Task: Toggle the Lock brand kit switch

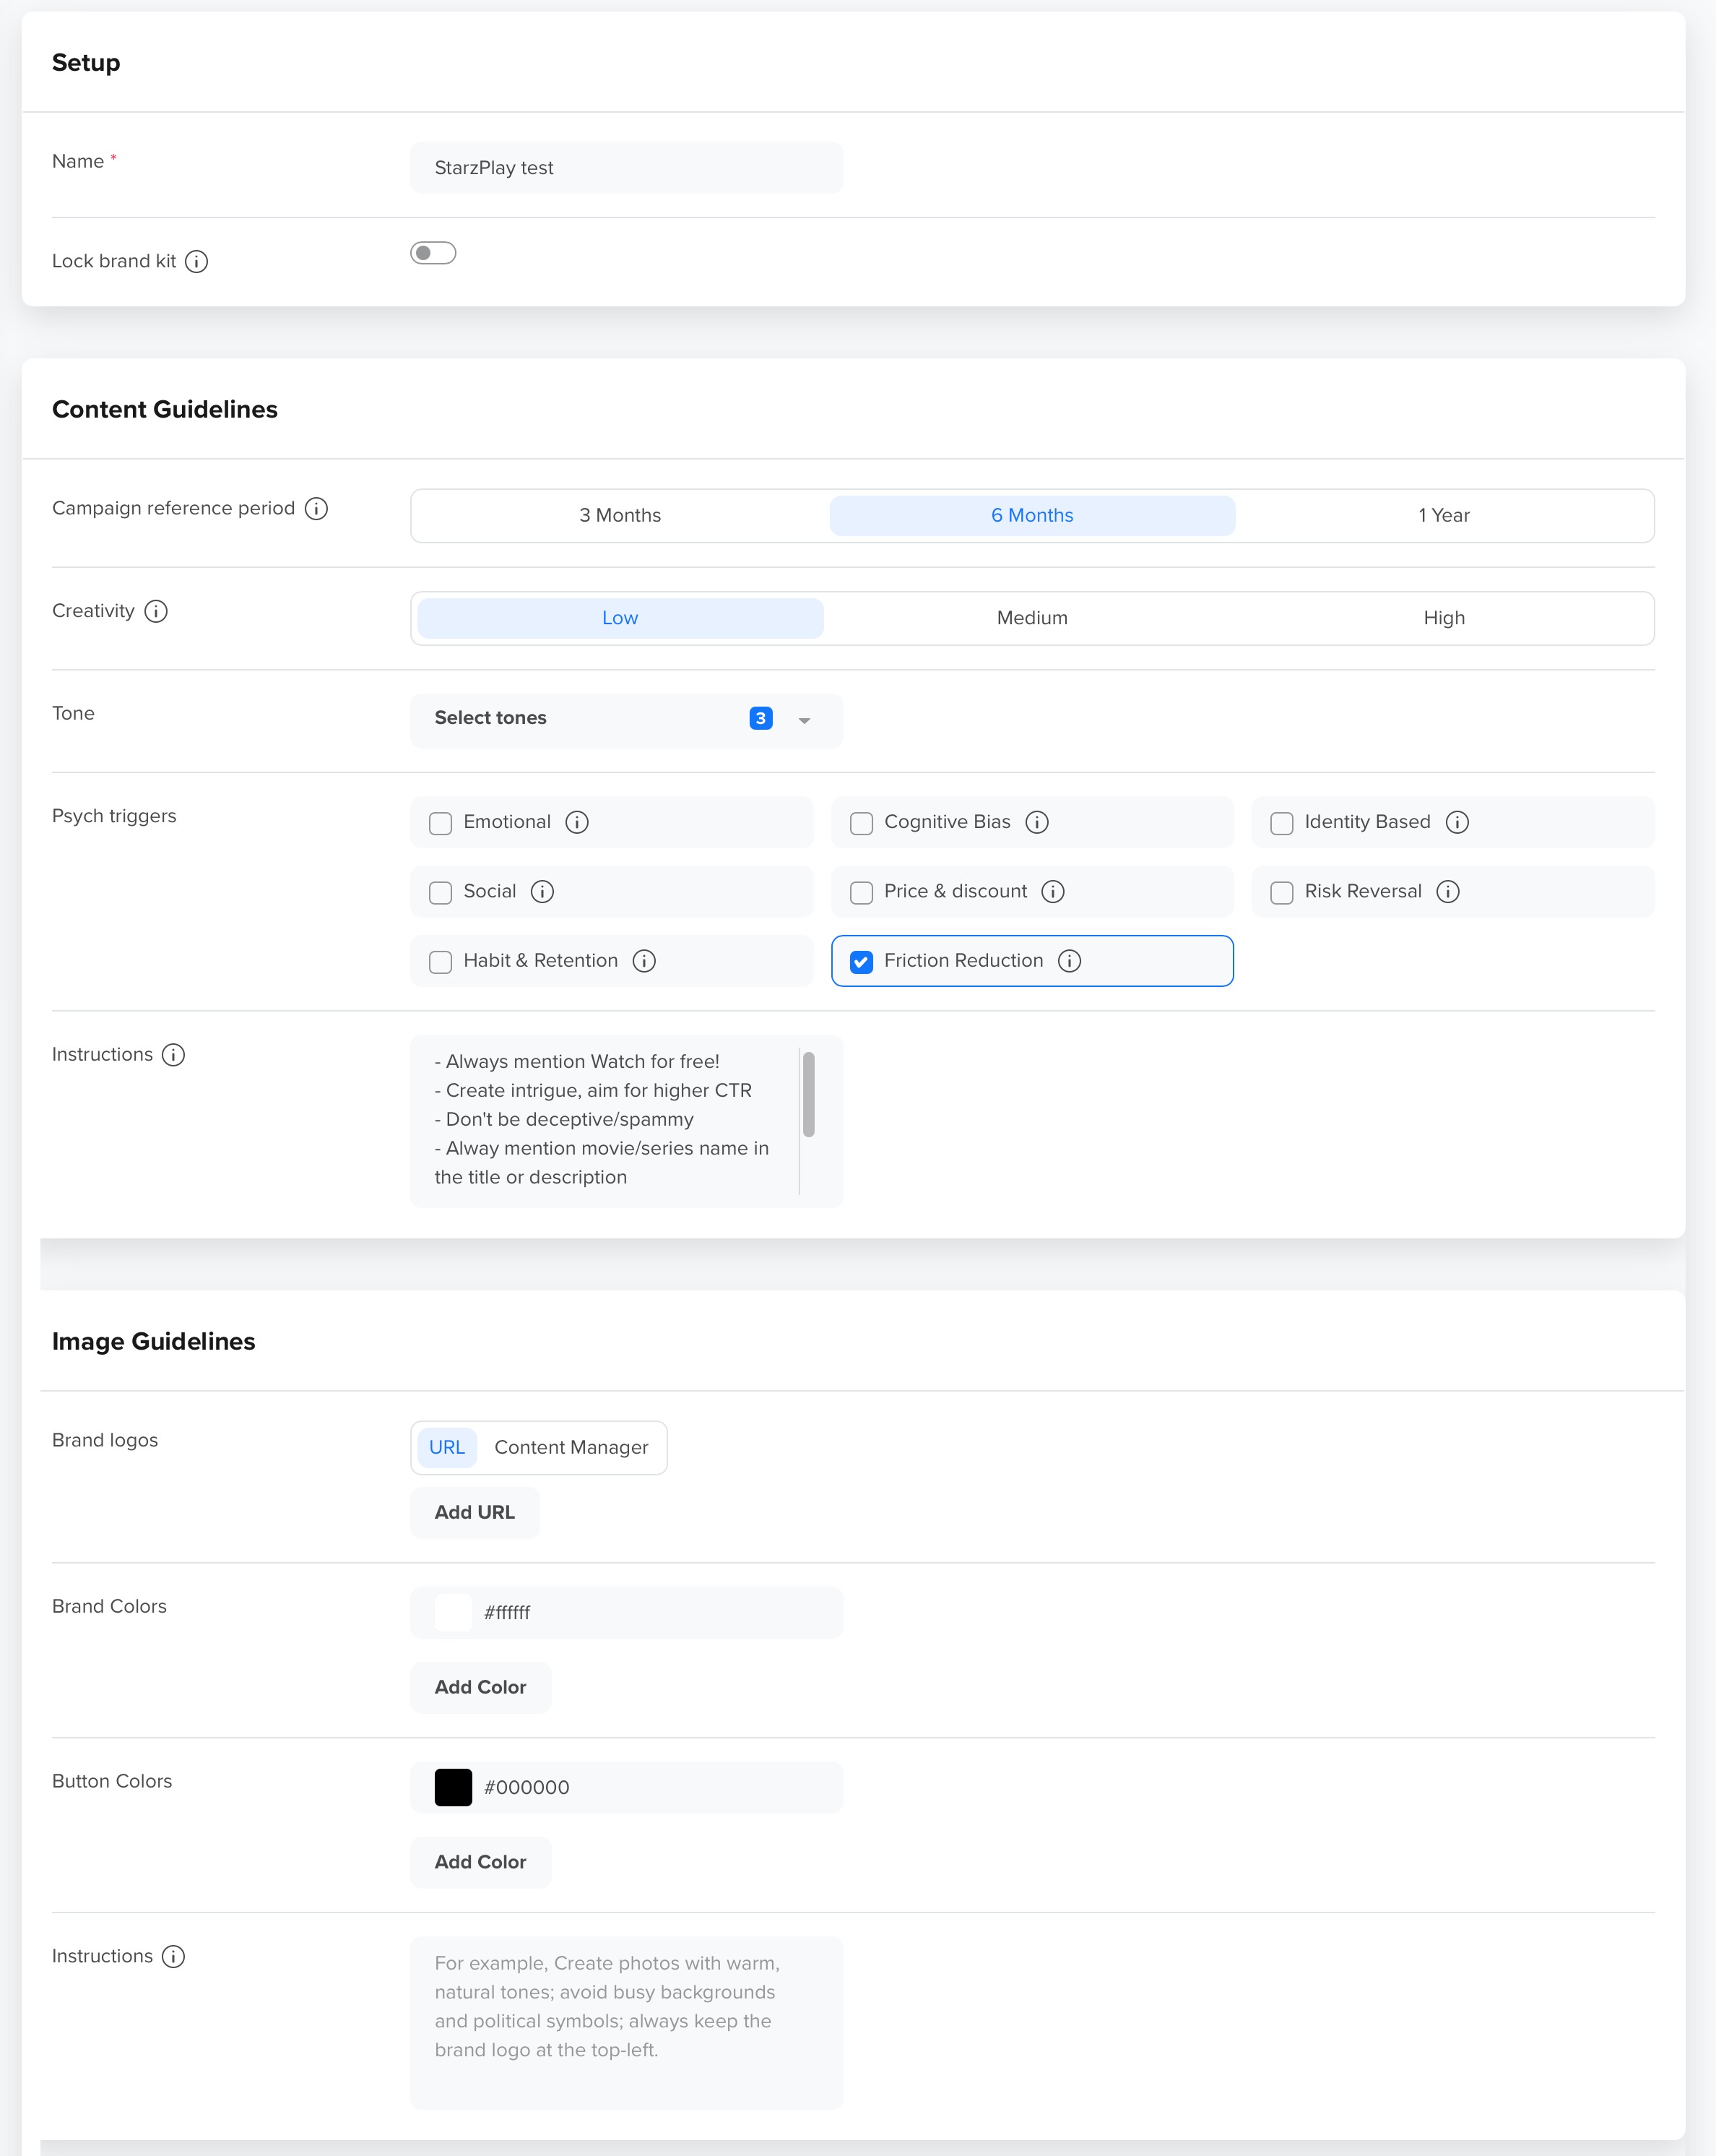Action: 433,253
